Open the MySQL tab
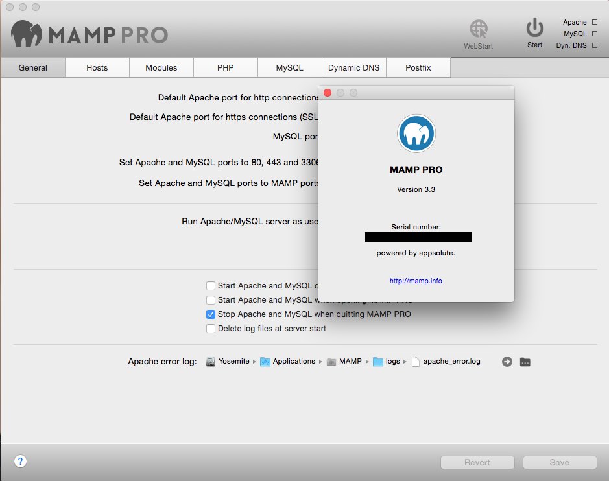This screenshot has height=481, width=609. click(290, 67)
